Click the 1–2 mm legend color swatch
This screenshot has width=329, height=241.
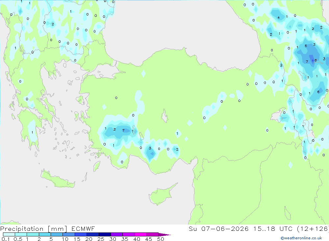coord(33,234)
